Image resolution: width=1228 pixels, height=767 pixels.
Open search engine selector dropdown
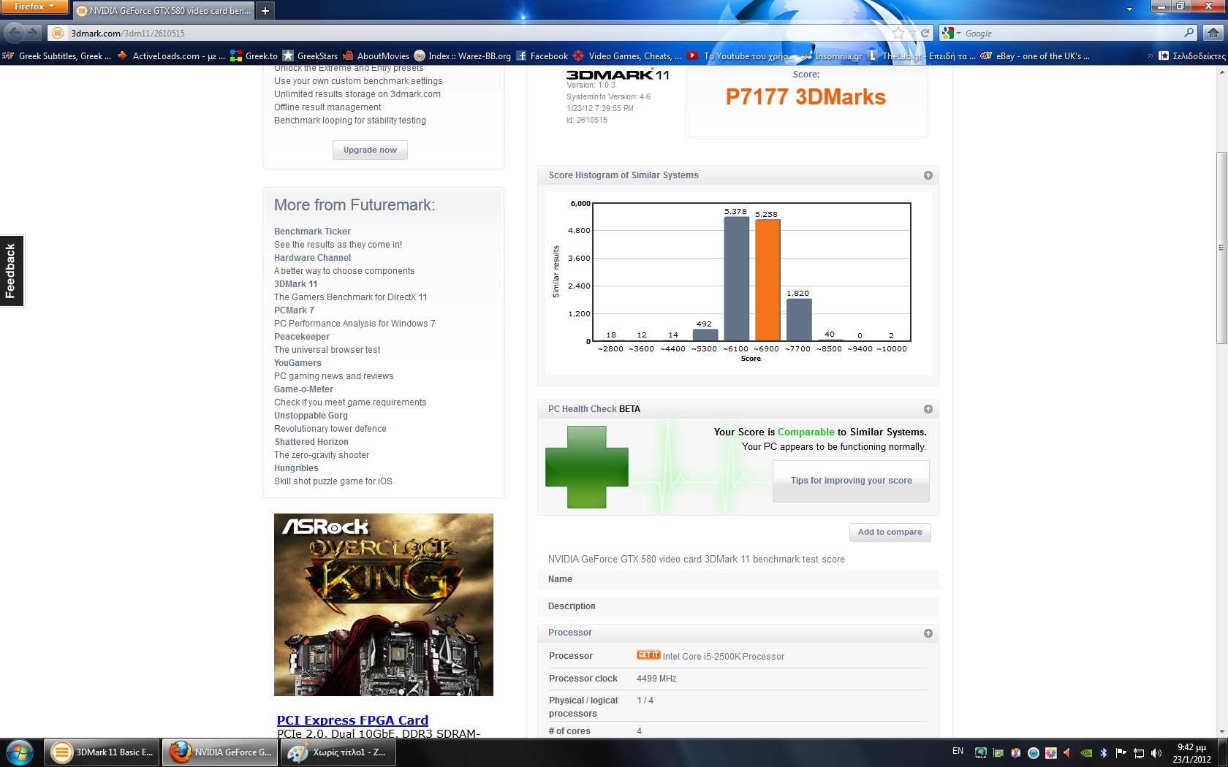[x=951, y=33]
